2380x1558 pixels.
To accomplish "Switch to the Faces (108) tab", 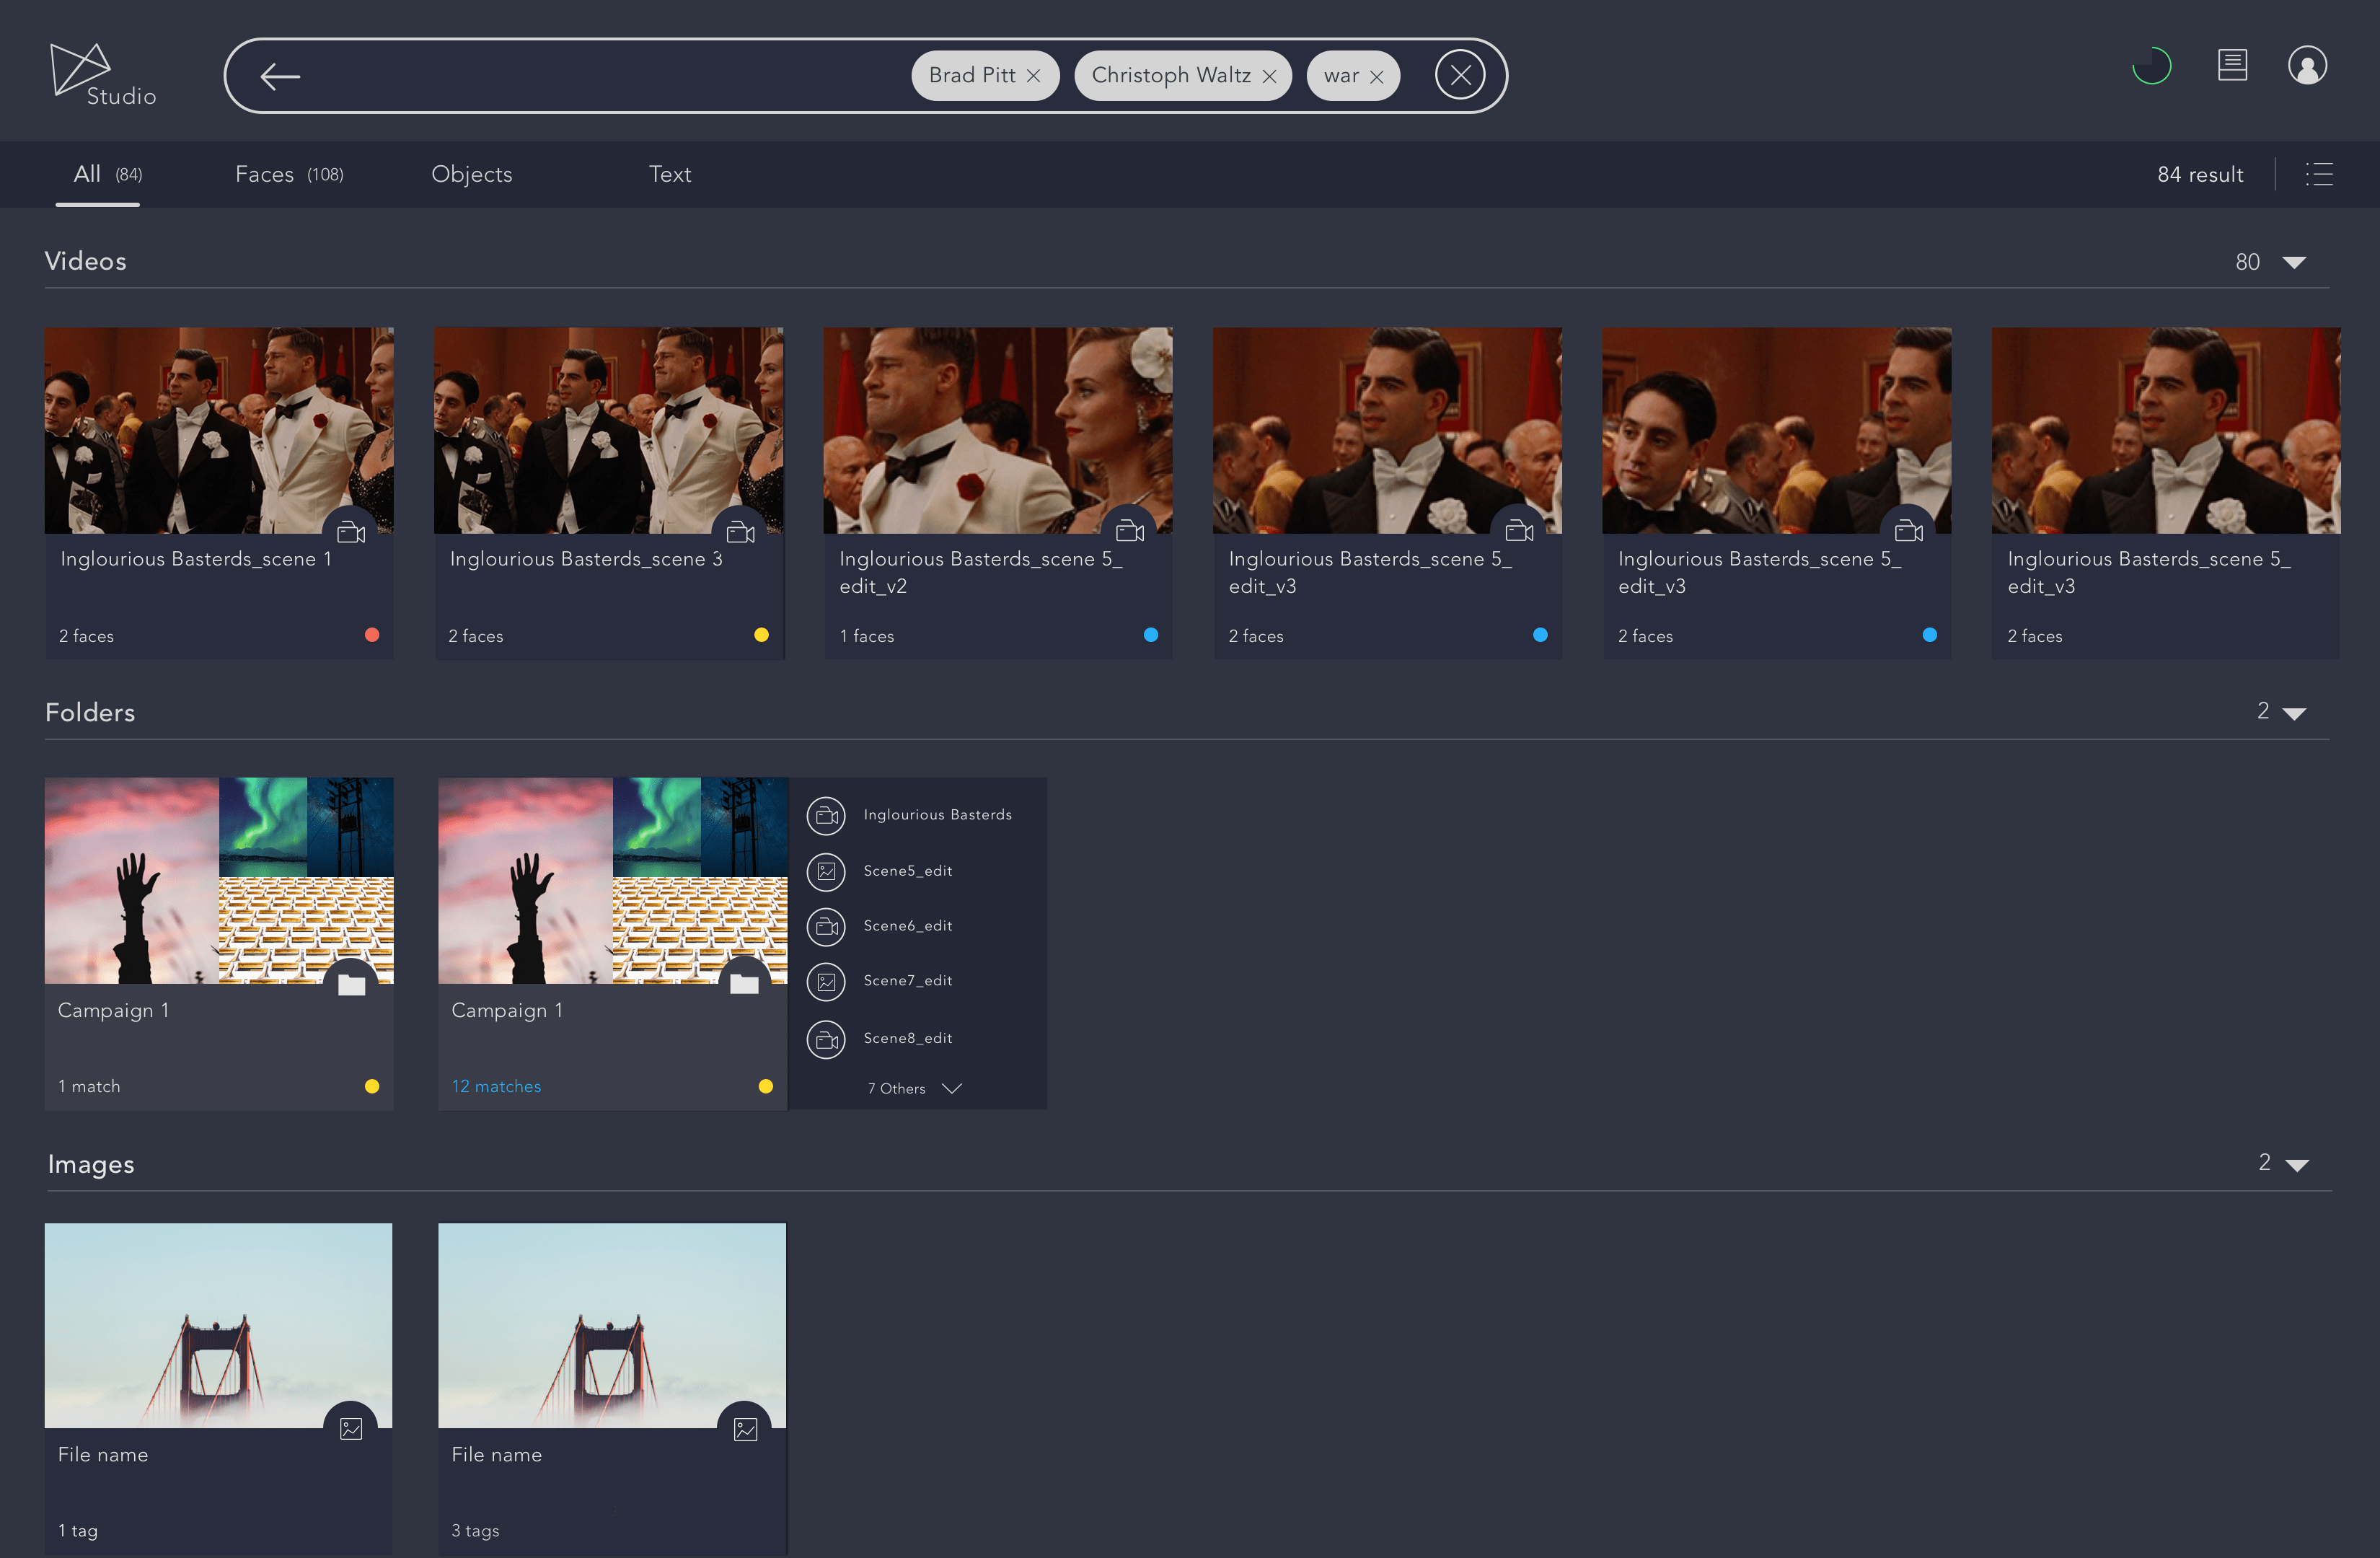I will (x=289, y=174).
